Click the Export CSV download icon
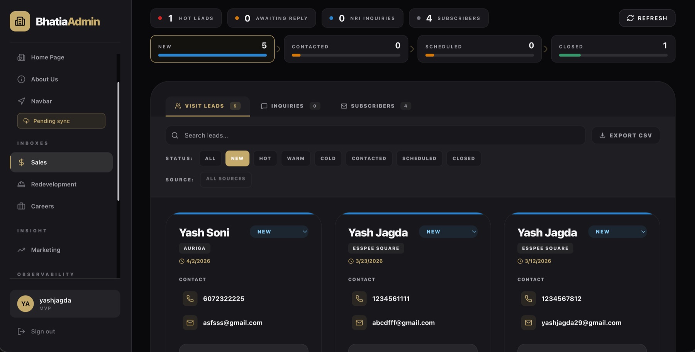 [602, 135]
